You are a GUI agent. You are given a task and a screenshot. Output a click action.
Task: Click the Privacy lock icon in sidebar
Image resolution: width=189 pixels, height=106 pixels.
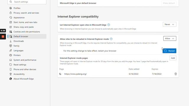(11, 13)
